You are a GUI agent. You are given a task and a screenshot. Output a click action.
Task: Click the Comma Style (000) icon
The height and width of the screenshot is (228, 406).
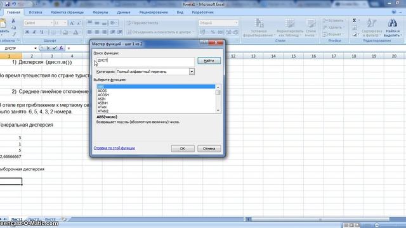pos(220,32)
